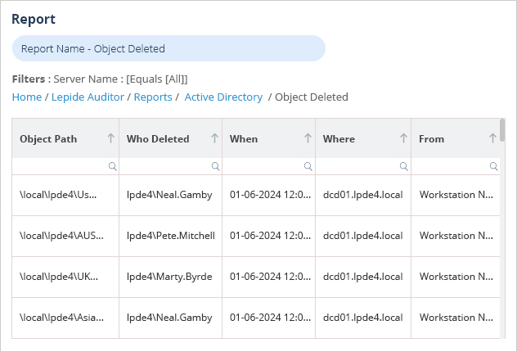Sort by From column arrow icon
The width and height of the screenshot is (517, 352).
492,138
